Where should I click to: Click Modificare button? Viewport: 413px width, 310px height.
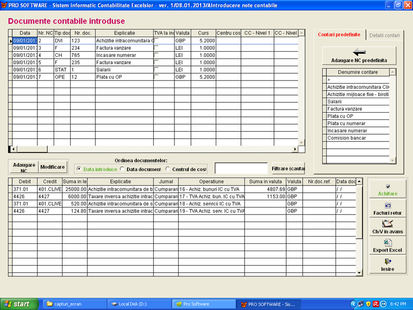coord(53,167)
